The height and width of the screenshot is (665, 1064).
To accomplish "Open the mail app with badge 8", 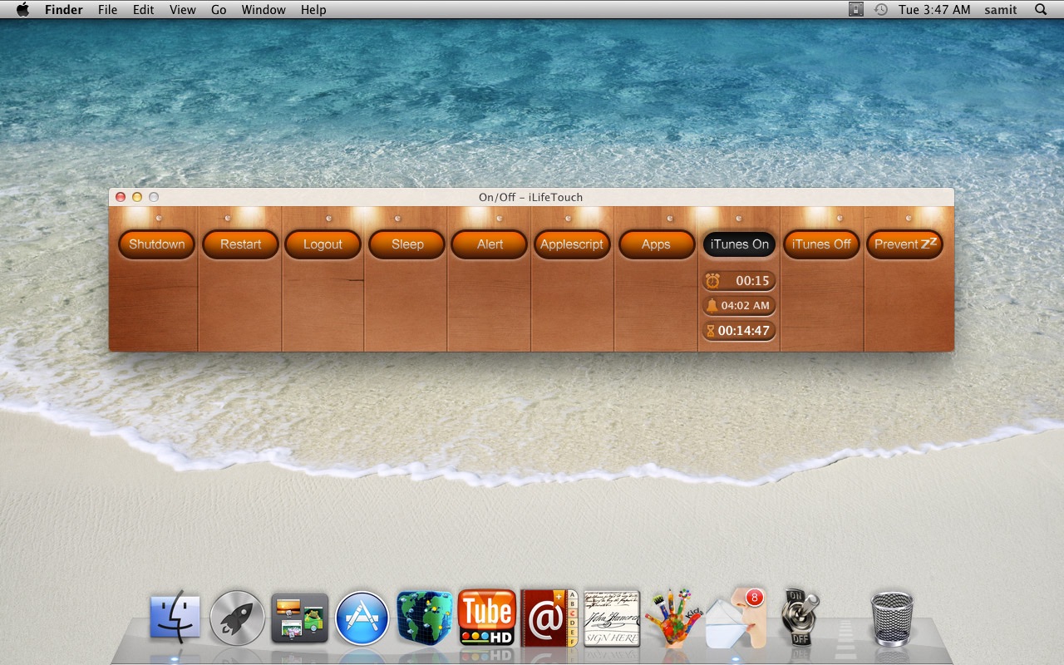I will click(735, 618).
